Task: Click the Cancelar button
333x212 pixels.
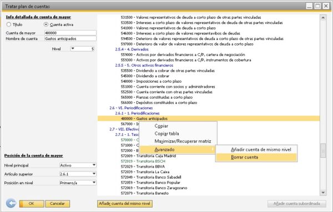Action: pos(57,204)
